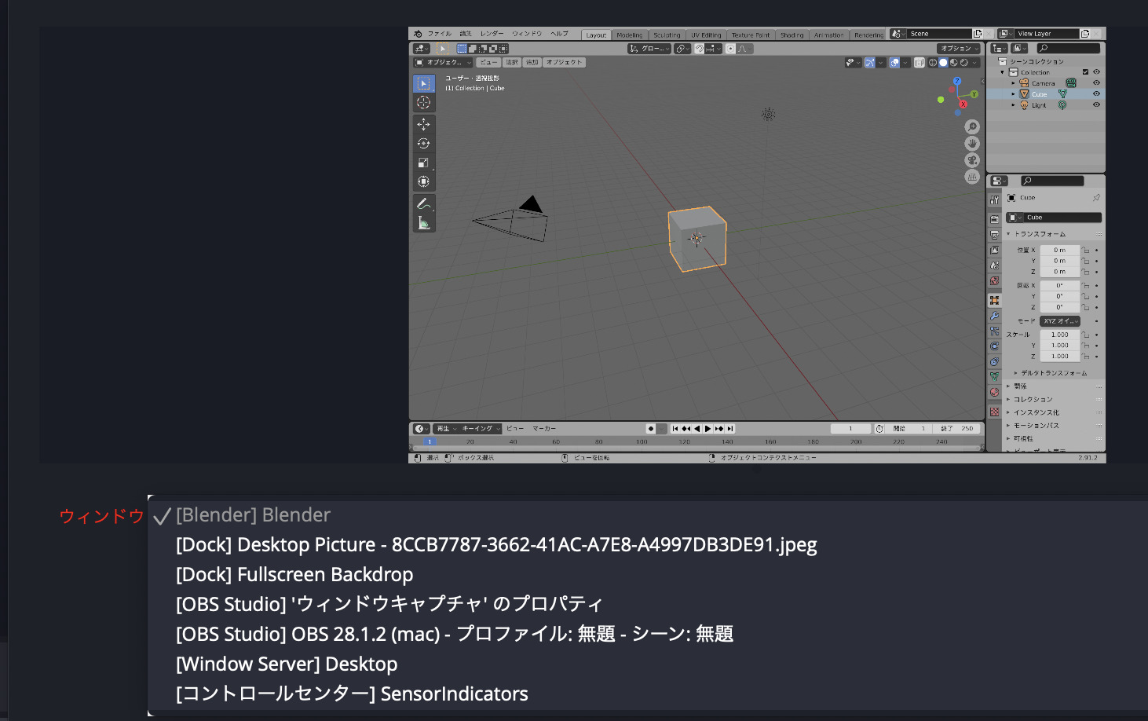Toggle the X-ray button in viewport header
This screenshot has height=721, width=1148.
click(919, 63)
